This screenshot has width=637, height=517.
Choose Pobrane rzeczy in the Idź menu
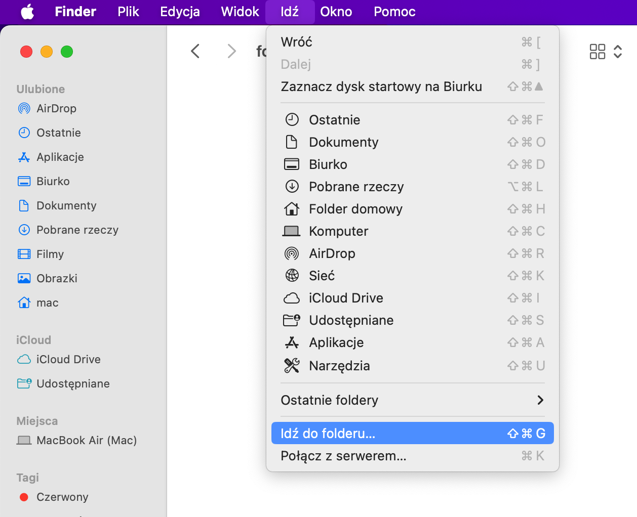[x=413, y=187]
